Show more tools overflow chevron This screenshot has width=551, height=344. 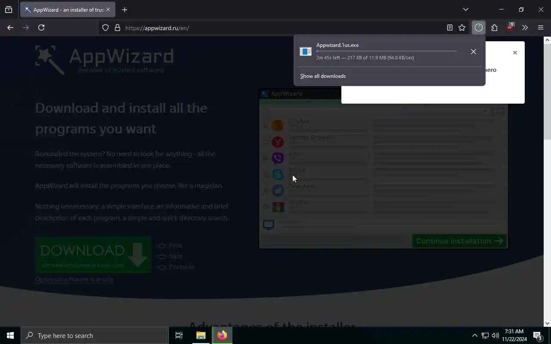(x=525, y=28)
